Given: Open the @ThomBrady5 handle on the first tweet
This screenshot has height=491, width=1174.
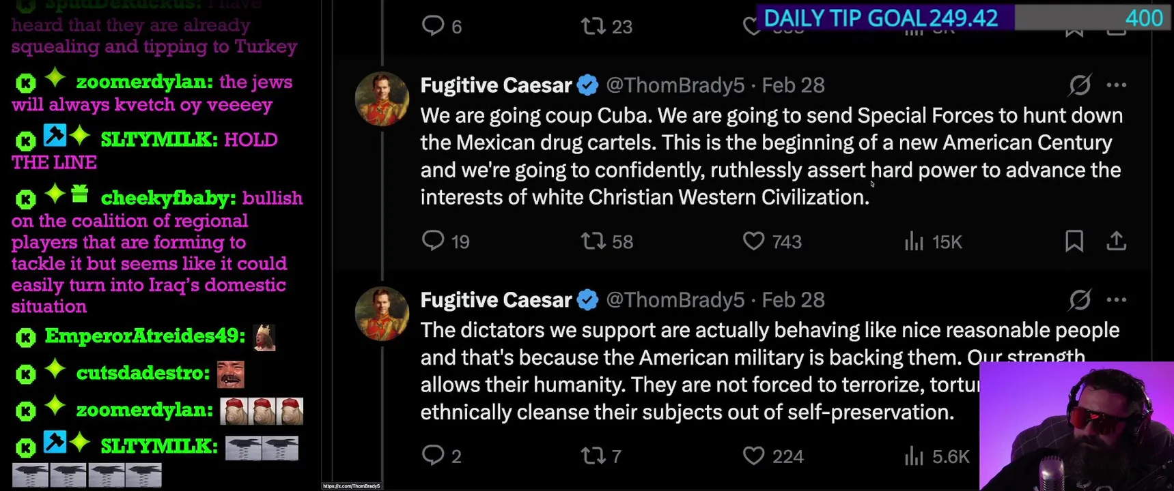Looking at the screenshot, I should (675, 85).
